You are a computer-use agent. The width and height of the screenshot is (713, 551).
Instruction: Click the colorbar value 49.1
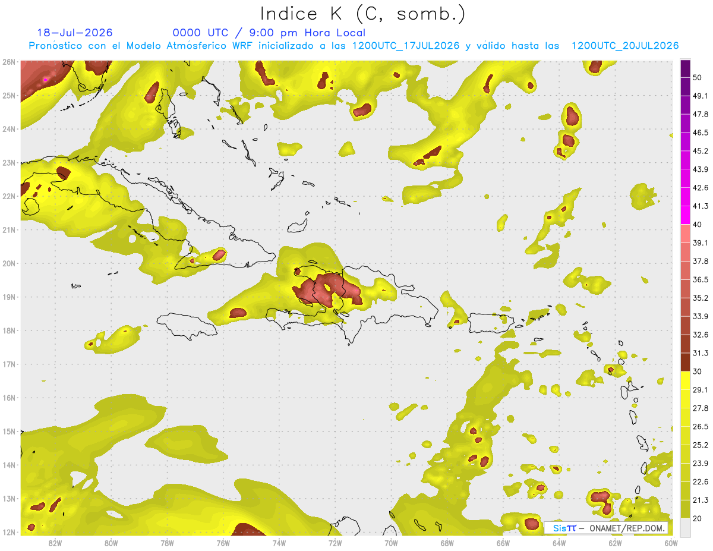pyautogui.click(x=701, y=96)
